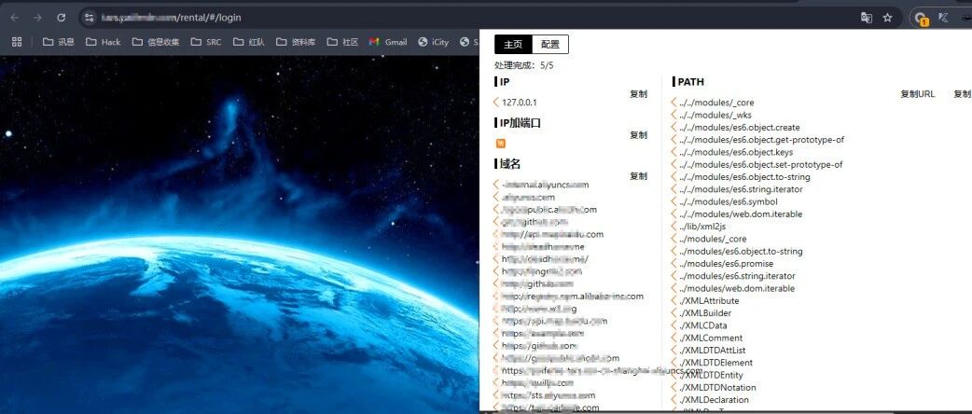The width and height of the screenshot is (972, 414).
Task: Click the chevron beside ./XMLBuilder
Action: (x=673, y=313)
